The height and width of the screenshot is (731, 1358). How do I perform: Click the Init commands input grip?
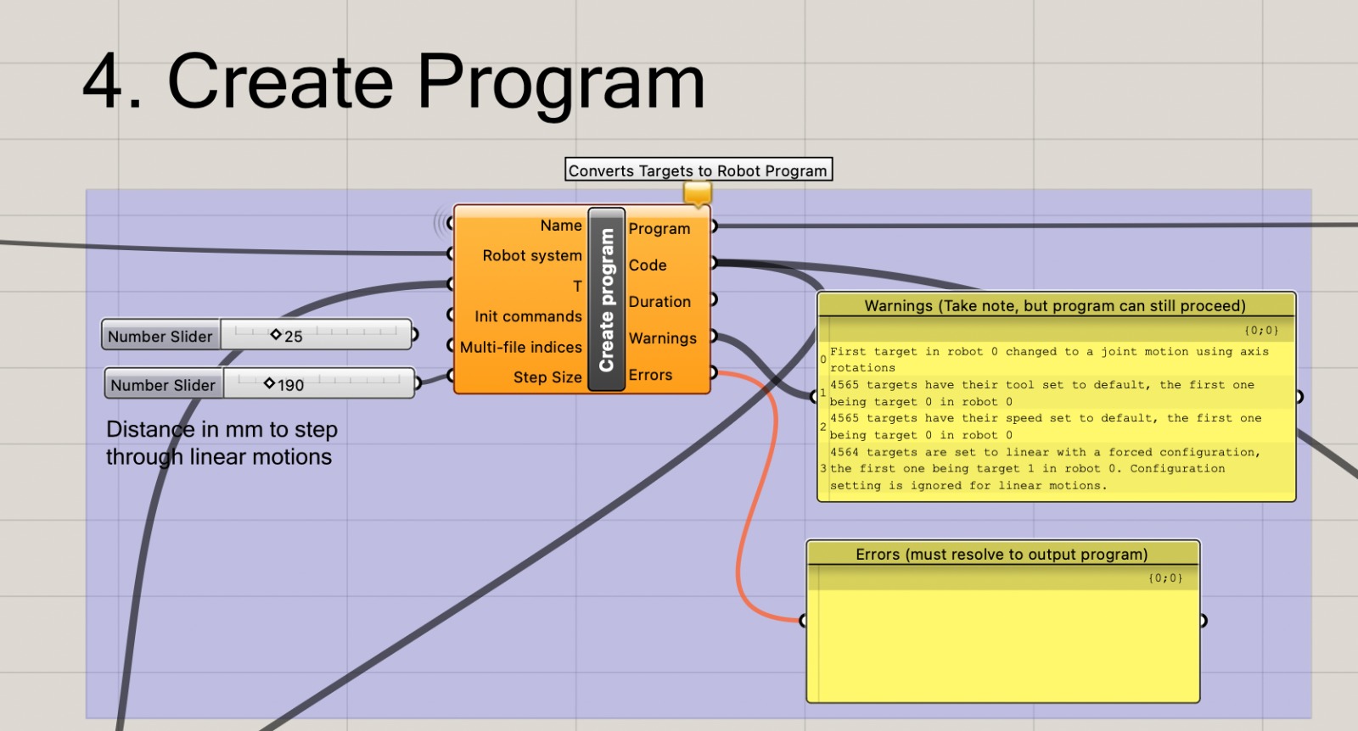point(451,315)
